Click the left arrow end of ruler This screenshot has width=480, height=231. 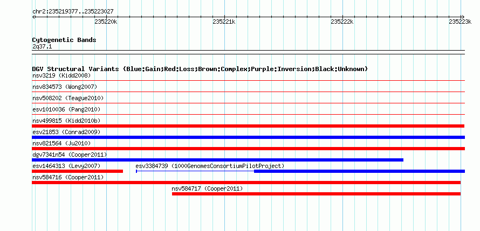pos(33,17)
